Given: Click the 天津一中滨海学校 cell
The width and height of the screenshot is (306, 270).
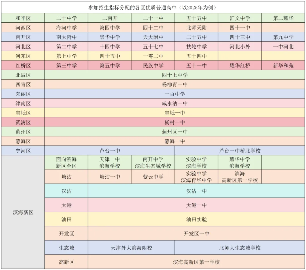Looking at the screenshot, I should (x=110, y=163).
